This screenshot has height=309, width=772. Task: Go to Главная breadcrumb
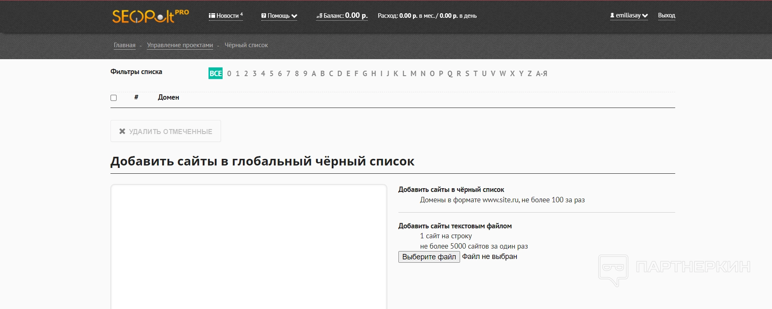tap(125, 45)
